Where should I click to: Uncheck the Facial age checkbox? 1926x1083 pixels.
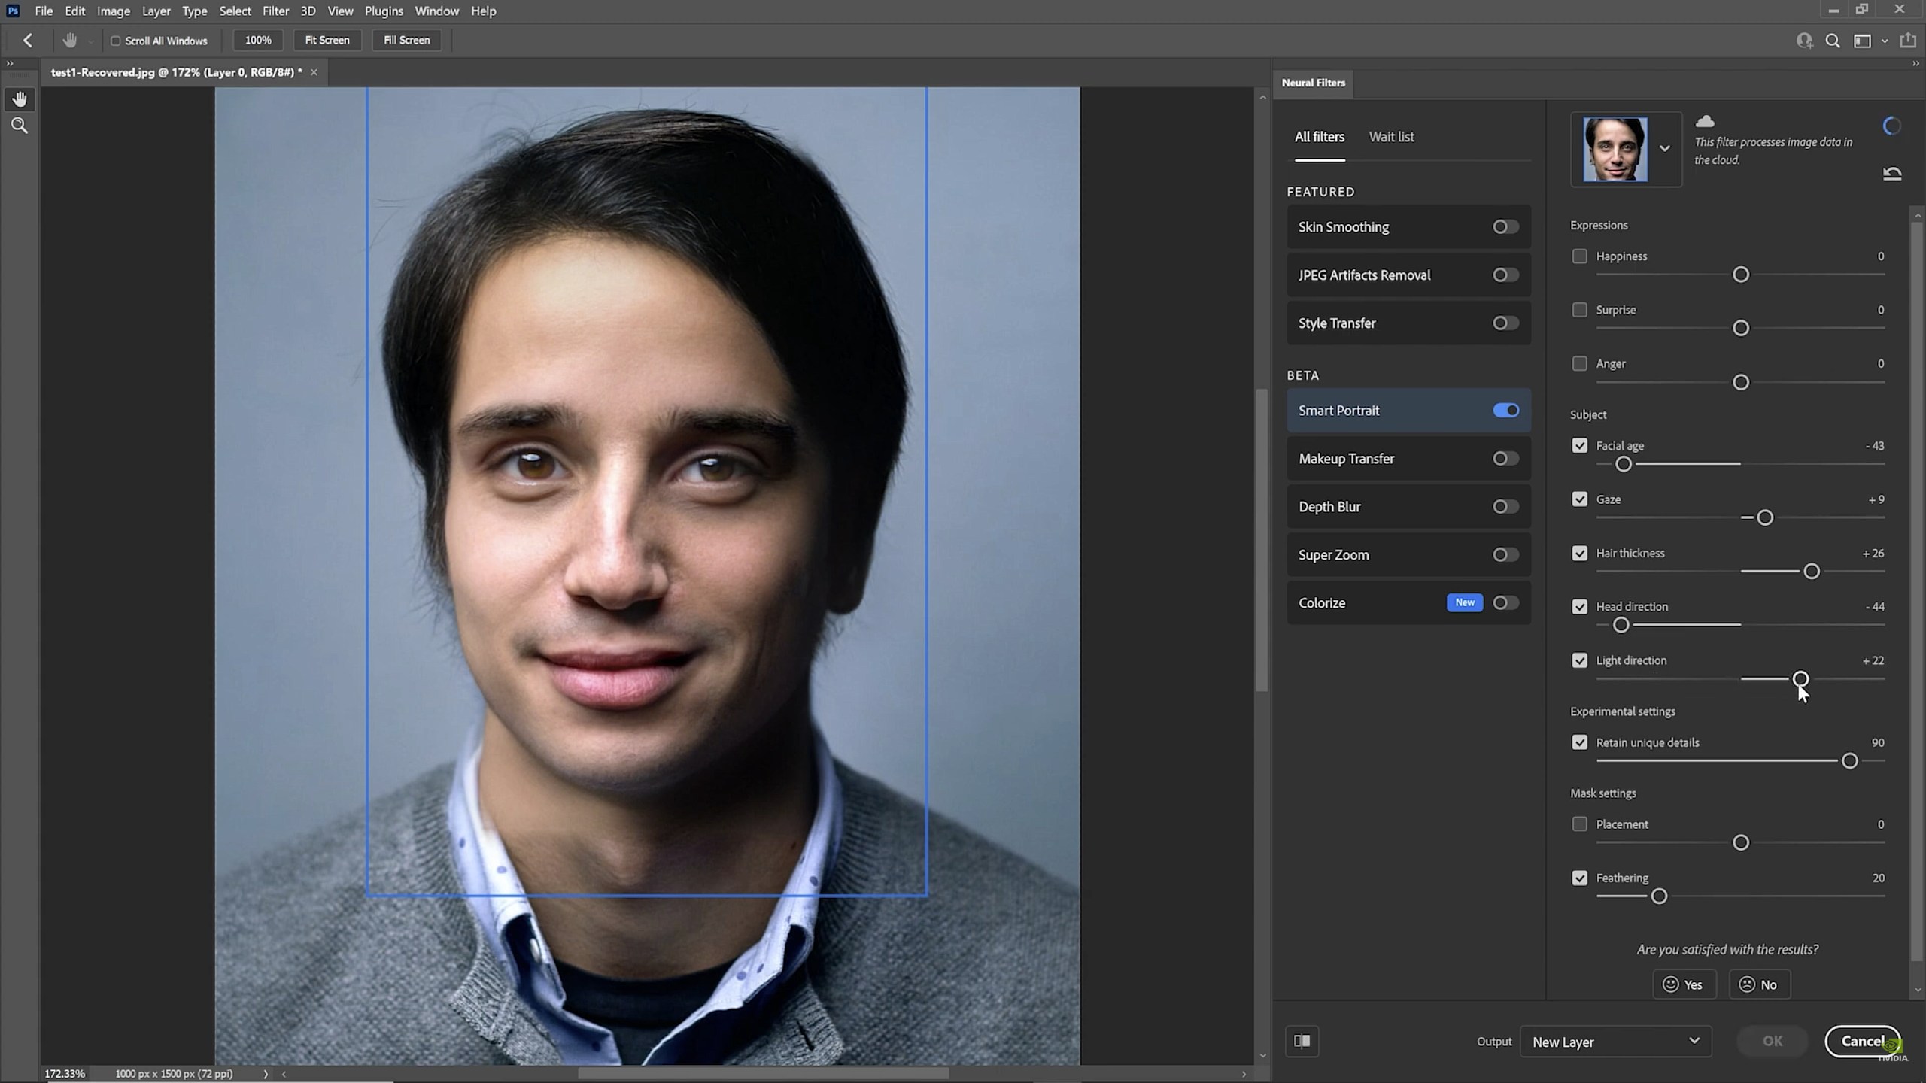coord(1580,446)
